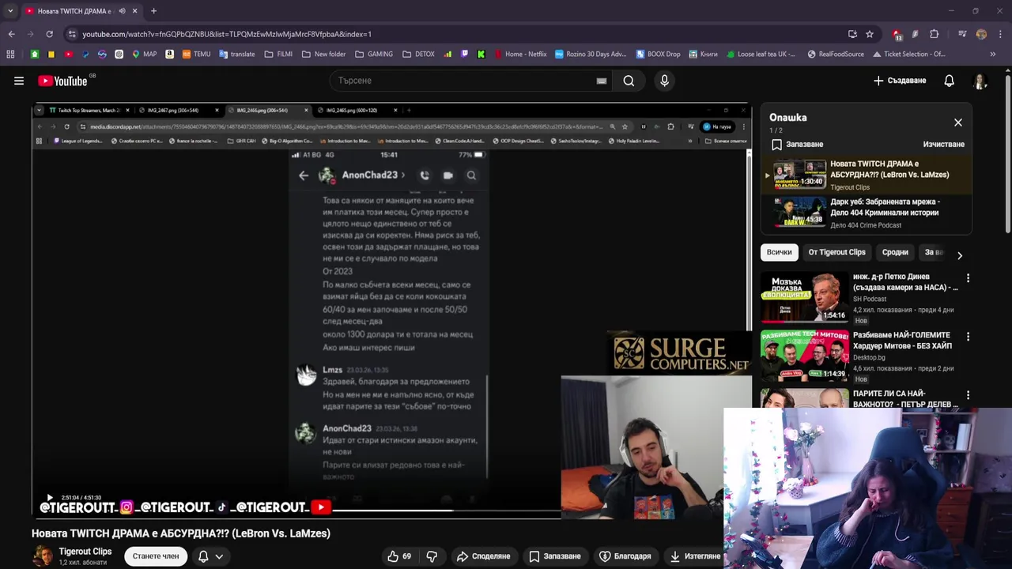Click Изчистване in the playlist panel
Image resolution: width=1012 pixels, height=569 pixels.
coord(943,145)
